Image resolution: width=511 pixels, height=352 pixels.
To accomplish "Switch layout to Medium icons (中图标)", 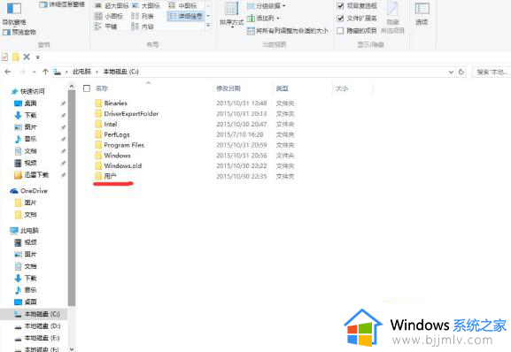I will (x=182, y=5).
